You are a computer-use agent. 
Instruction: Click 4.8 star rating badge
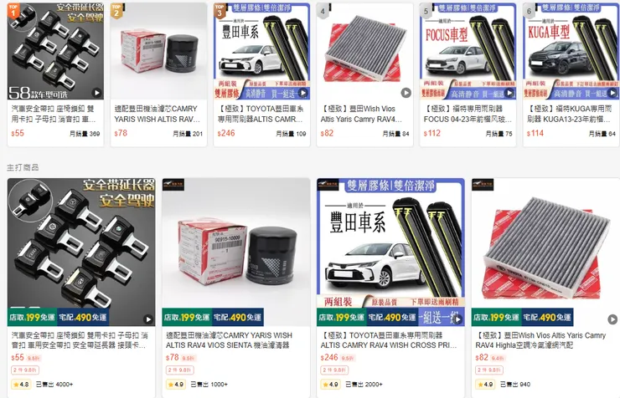pos(21,384)
